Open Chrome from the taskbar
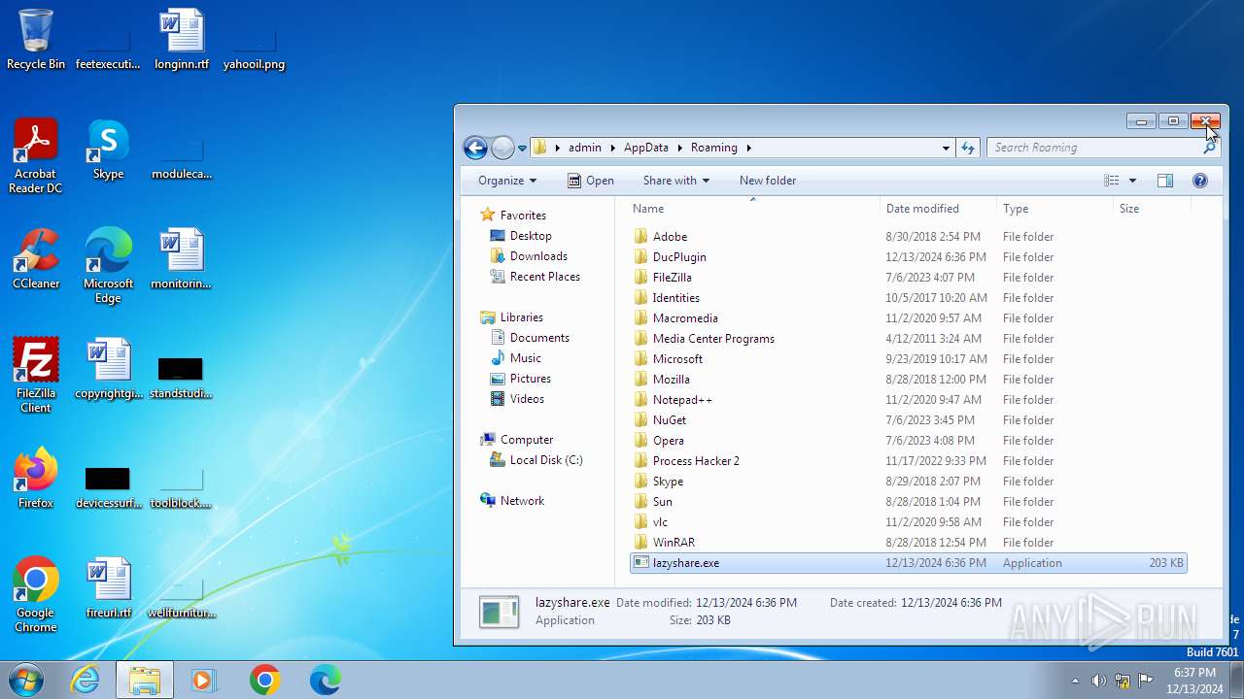 click(x=264, y=680)
